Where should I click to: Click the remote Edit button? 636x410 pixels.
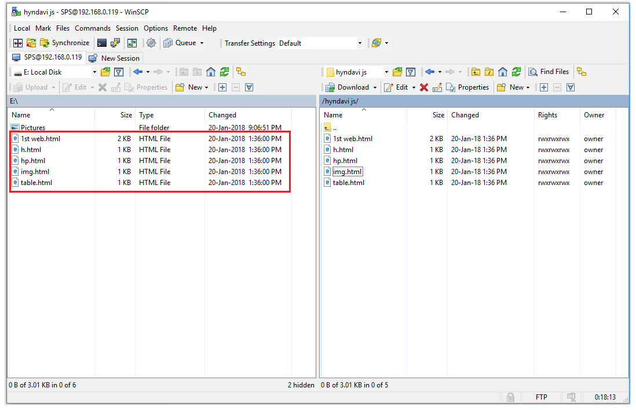tap(396, 87)
